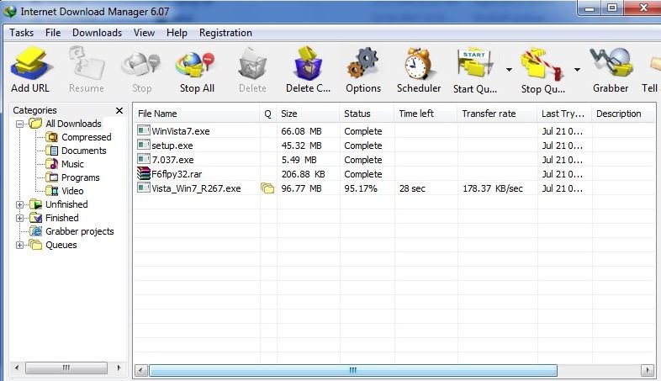
Task: Select the WinVista7.exe download row
Action: point(394,131)
